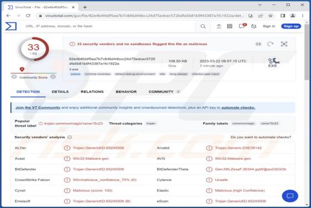Click browser reload icon
The height and width of the screenshot is (208, 311).
pos(28,15)
